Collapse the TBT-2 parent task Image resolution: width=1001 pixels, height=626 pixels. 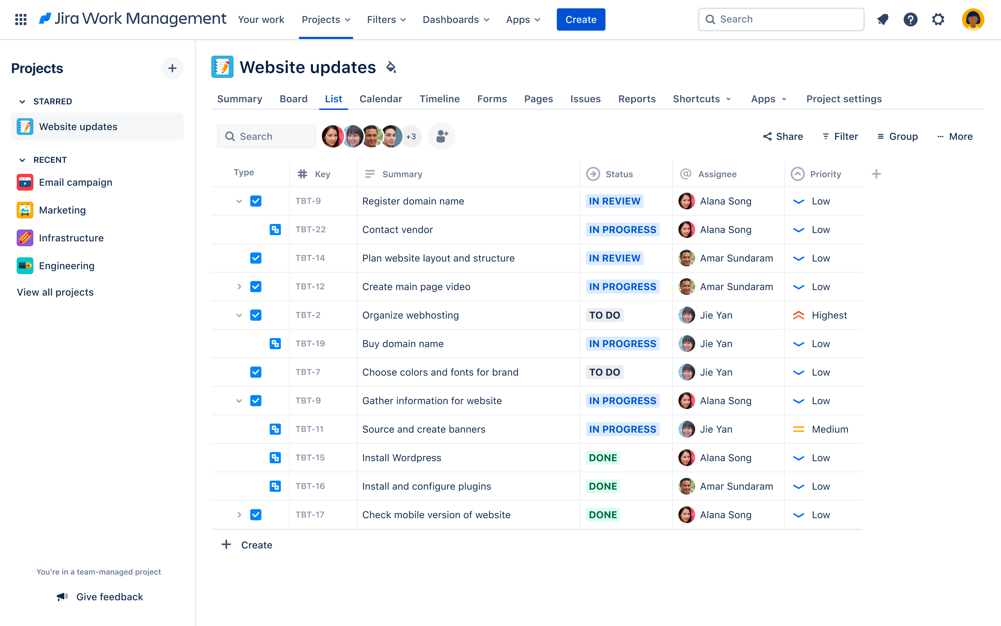click(238, 315)
